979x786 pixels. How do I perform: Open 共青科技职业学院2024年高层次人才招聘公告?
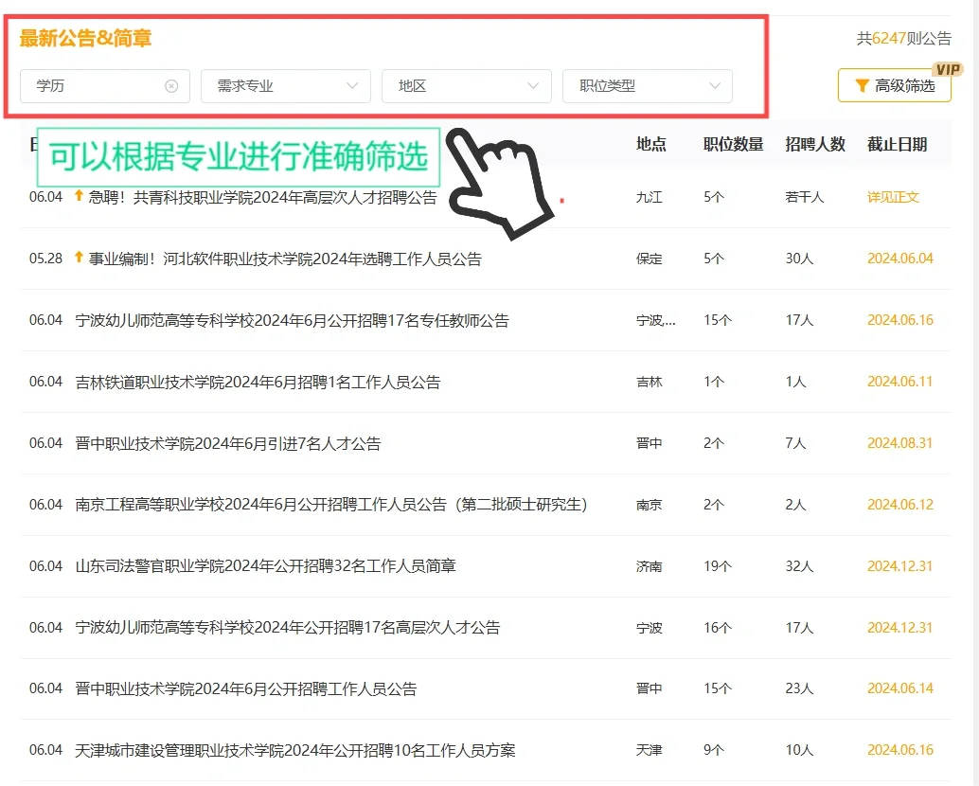[x=263, y=197]
